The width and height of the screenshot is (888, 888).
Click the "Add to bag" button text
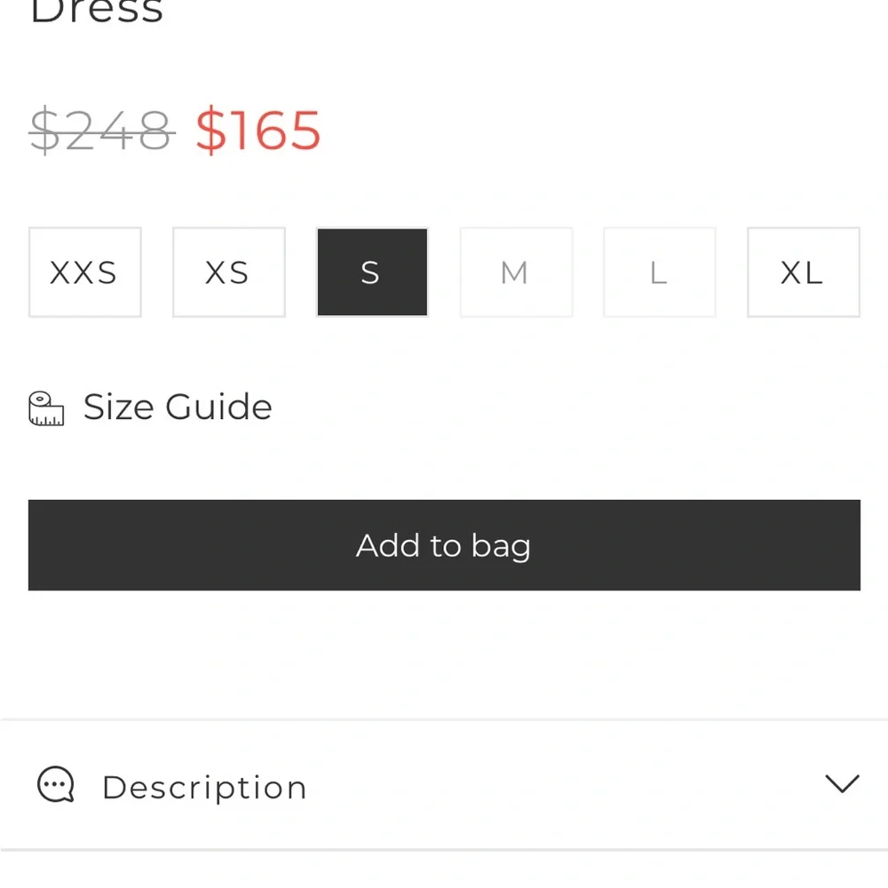(x=443, y=545)
